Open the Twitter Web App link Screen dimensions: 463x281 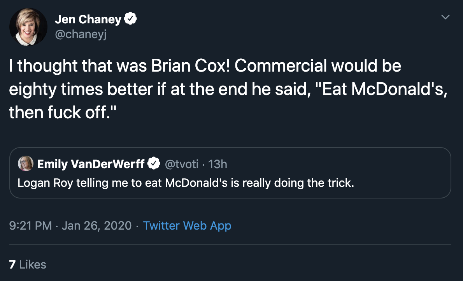tap(187, 226)
